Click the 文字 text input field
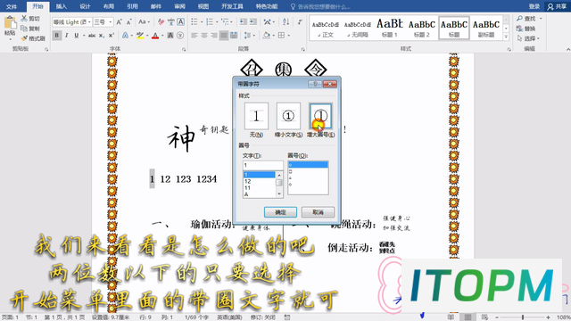 coord(262,165)
